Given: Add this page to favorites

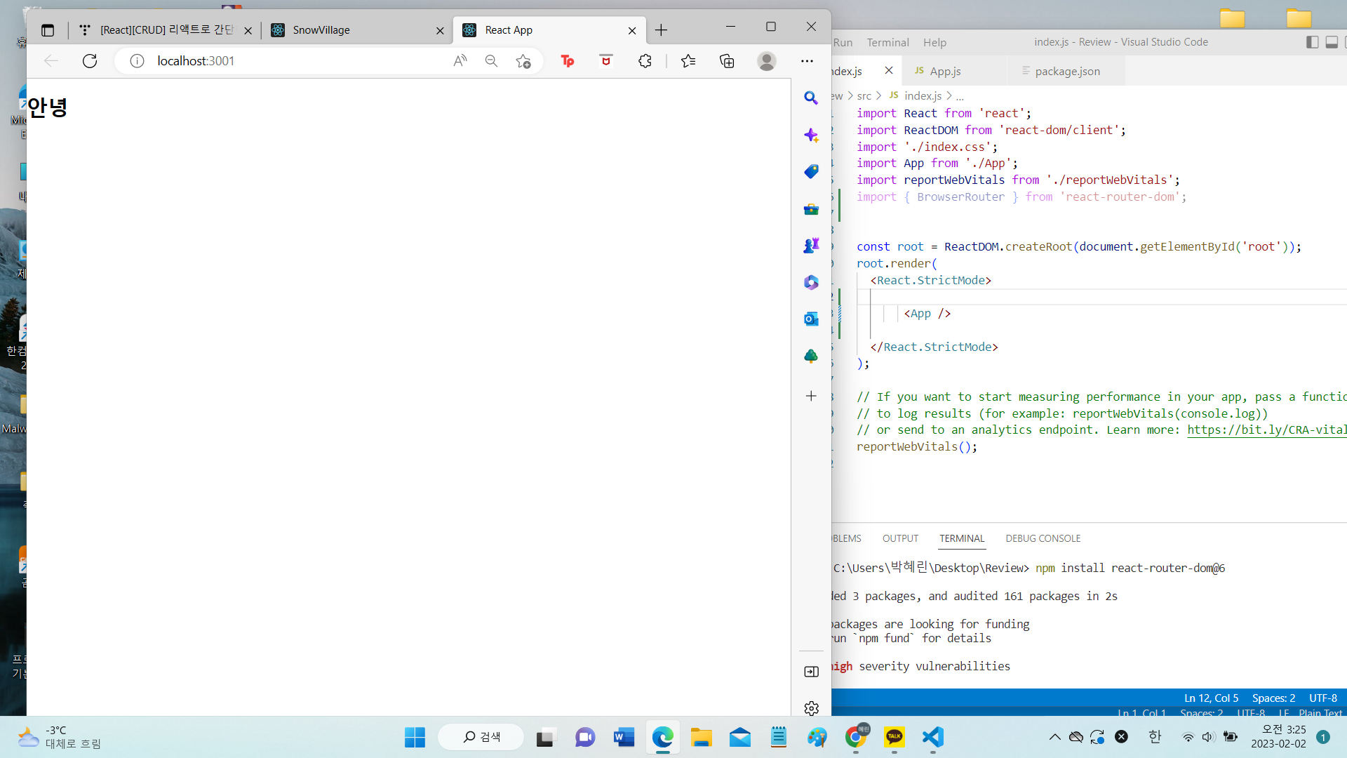Looking at the screenshot, I should pyautogui.click(x=523, y=61).
